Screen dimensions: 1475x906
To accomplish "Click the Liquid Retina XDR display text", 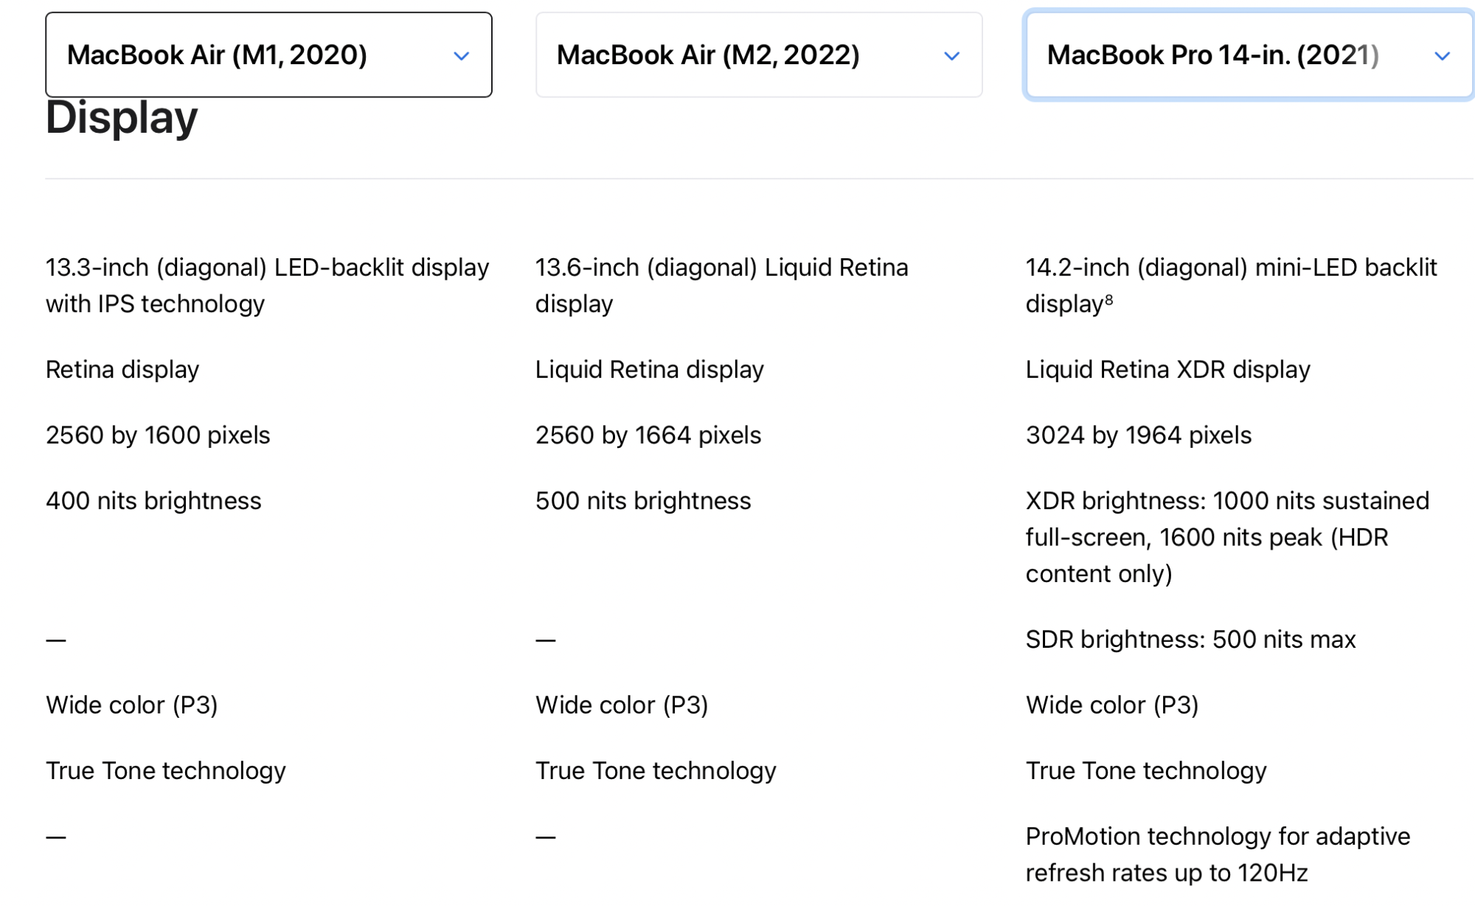I will click(1167, 370).
